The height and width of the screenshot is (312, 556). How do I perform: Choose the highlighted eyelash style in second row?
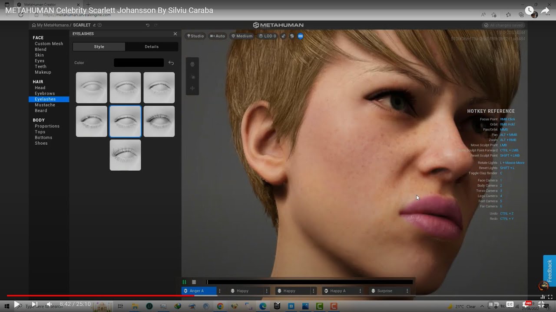pyautogui.click(x=126, y=121)
